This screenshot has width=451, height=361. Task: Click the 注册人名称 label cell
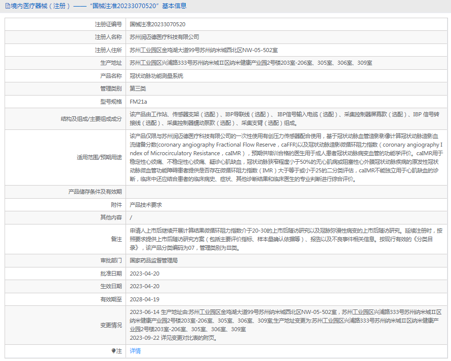(x=108, y=37)
